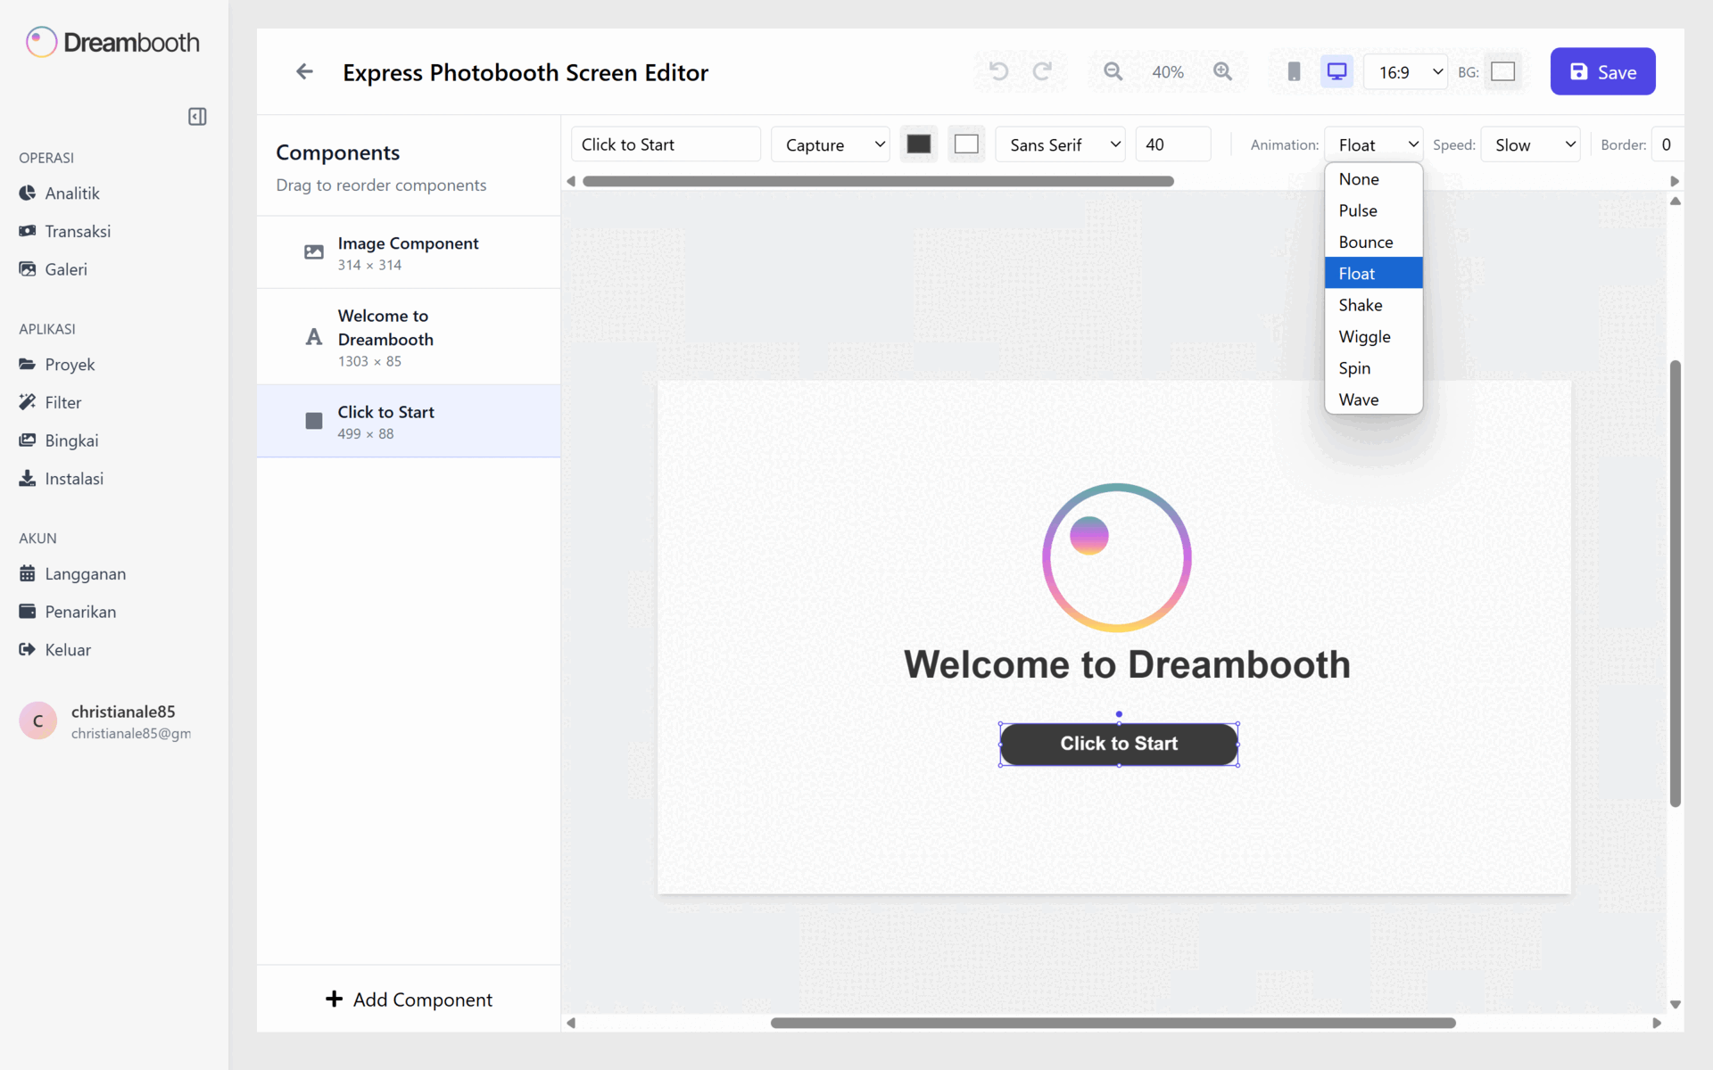The width and height of the screenshot is (1713, 1070).
Task: Click the toolbar scroll right arrow
Action: coord(1675,181)
